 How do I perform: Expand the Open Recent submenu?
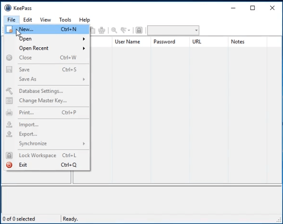pyautogui.click(x=47, y=48)
